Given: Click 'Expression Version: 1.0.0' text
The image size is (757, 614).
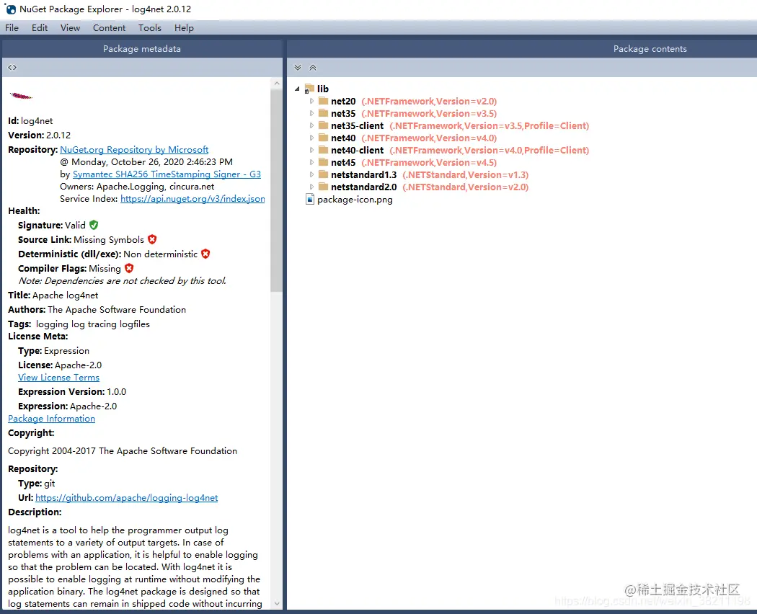Looking at the screenshot, I should [x=72, y=391].
